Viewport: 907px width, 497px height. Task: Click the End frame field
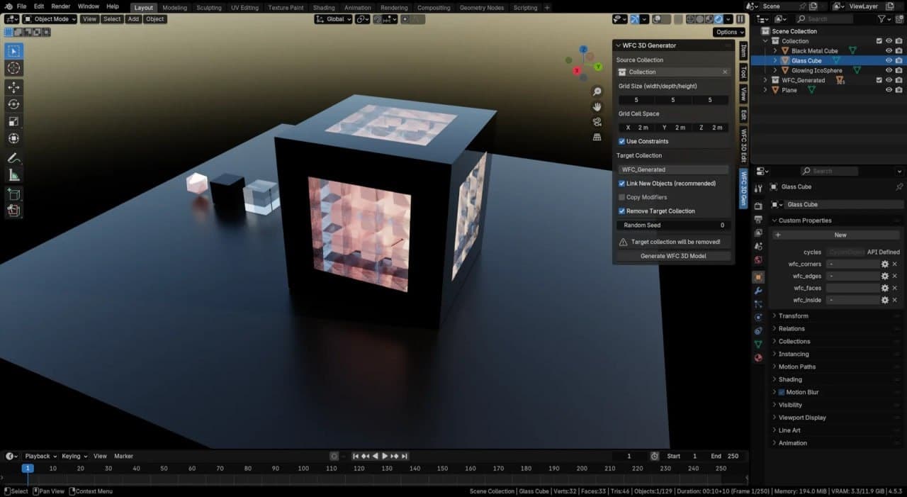coord(725,456)
